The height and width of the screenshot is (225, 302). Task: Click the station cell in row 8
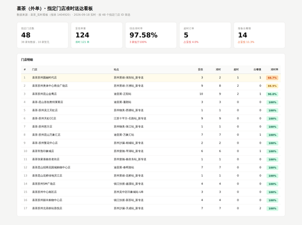[124, 135]
